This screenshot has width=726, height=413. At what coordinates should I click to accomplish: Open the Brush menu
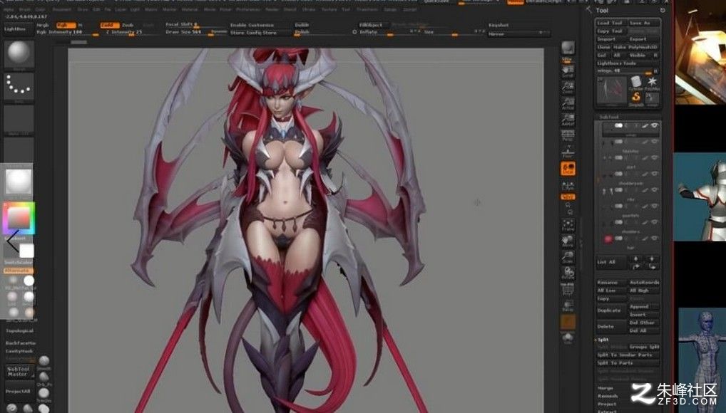click(24, 9)
